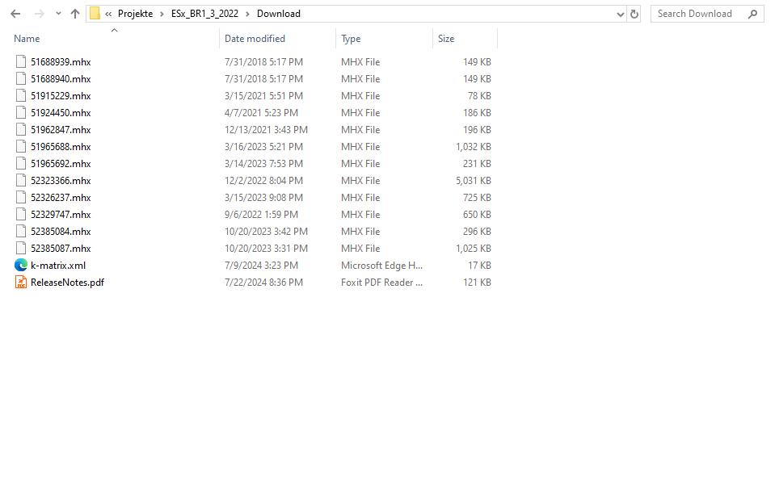The height and width of the screenshot is (490, 775).
Task: Select file icon of 52323366.mhx
Action: point(21,180)
